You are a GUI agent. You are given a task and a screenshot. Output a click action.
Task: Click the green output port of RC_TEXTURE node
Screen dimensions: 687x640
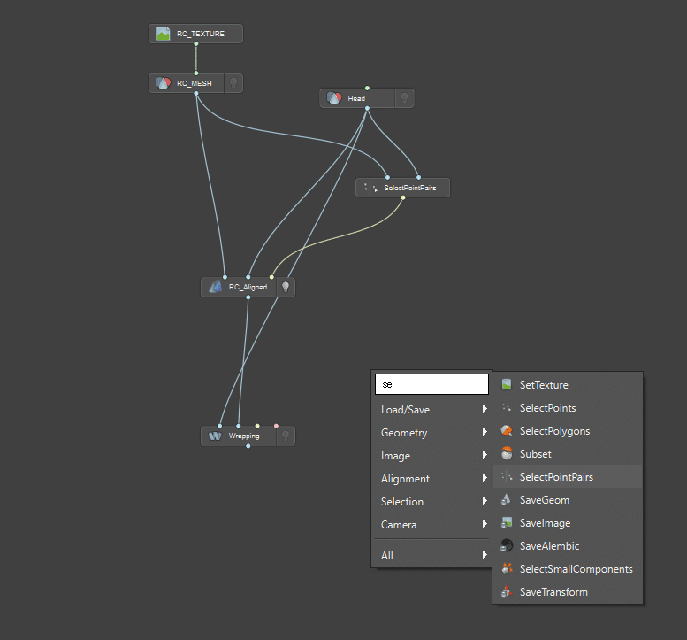coord(196,44)
